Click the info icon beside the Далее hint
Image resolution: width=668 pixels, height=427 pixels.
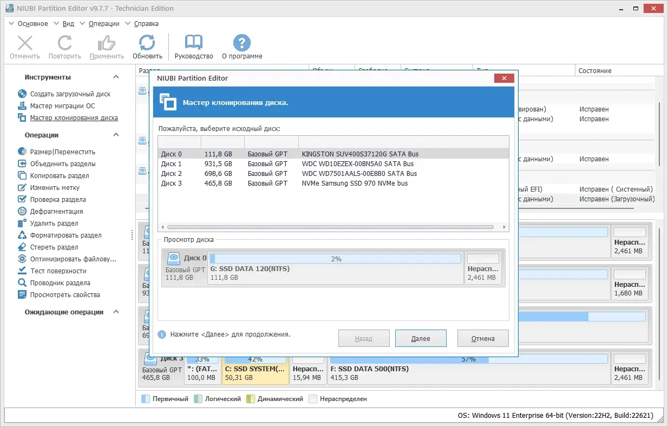point(162,334)
